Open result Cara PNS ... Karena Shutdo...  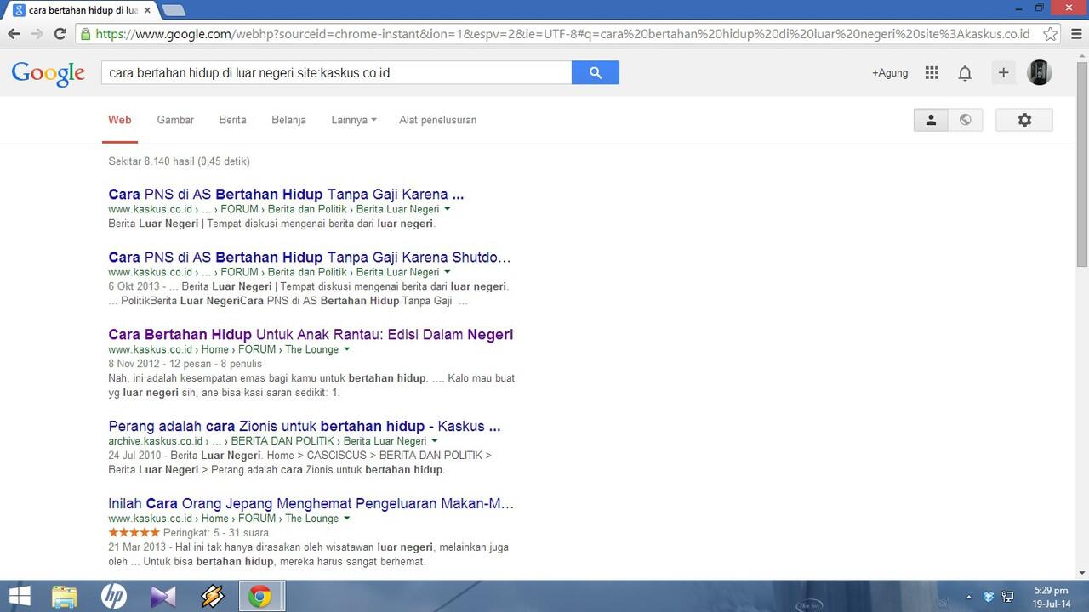tap(310, 257)
